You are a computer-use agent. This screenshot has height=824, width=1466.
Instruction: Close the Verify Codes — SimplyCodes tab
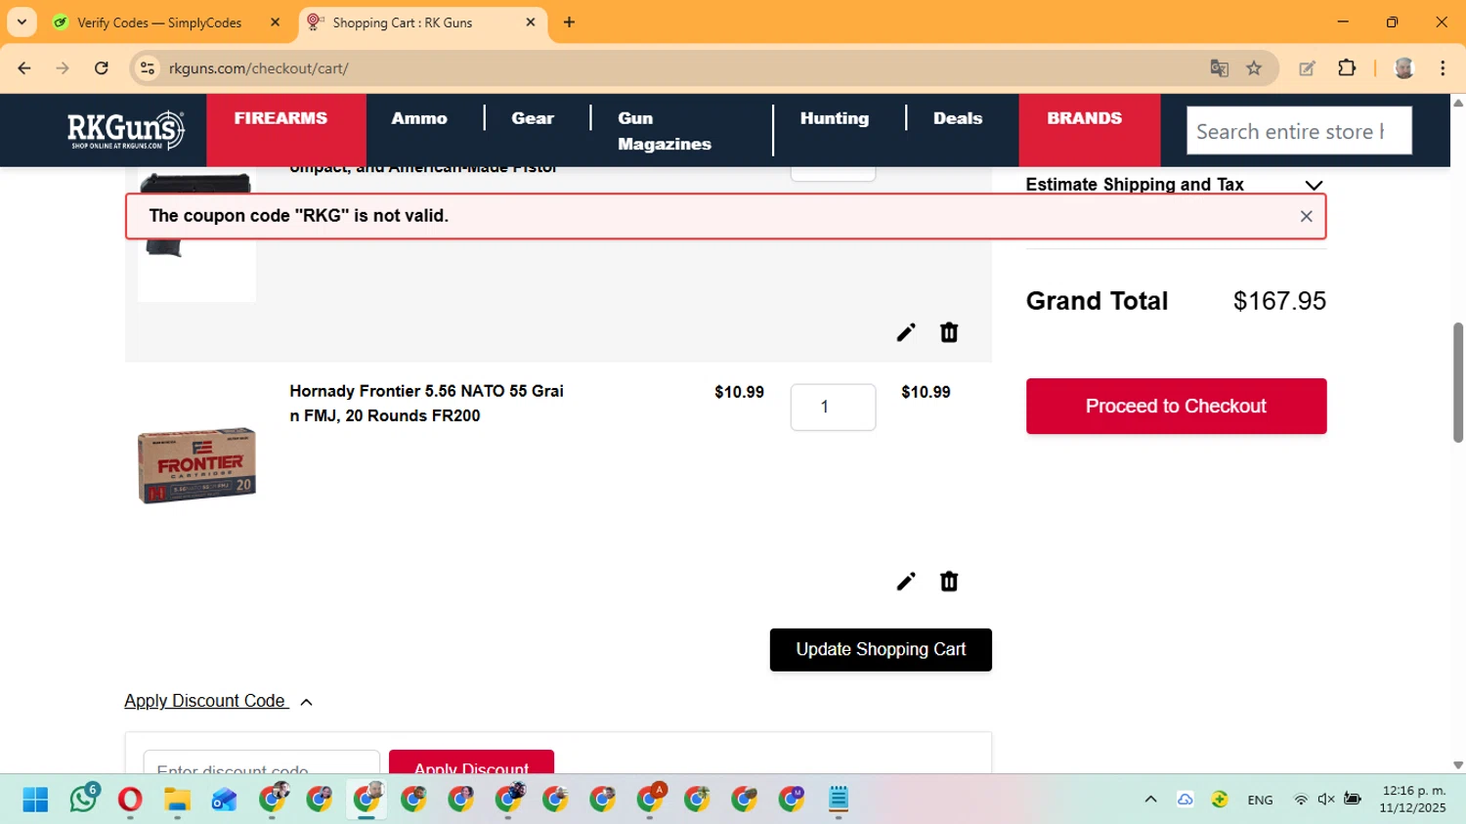(x=275, y=22)
